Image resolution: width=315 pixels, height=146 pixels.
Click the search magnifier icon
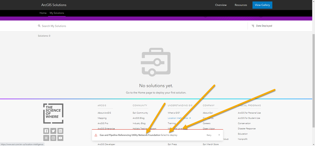point(39,26)
